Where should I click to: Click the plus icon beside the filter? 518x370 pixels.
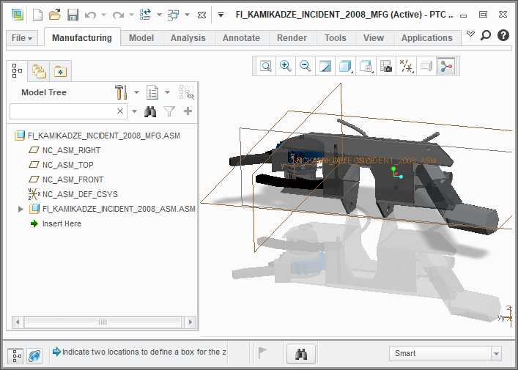click(x=188, y=111)
